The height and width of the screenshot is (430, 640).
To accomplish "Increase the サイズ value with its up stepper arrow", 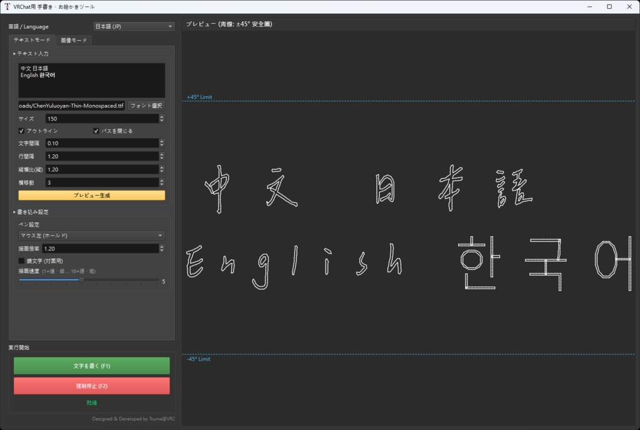I will (x=162, y=116).
